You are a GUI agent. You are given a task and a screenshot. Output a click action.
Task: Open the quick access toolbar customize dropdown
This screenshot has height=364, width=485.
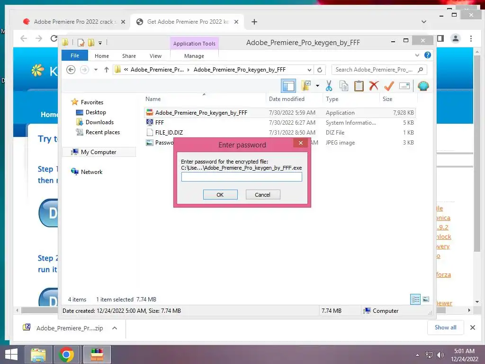pyautogui.click(x=100, y=43)
